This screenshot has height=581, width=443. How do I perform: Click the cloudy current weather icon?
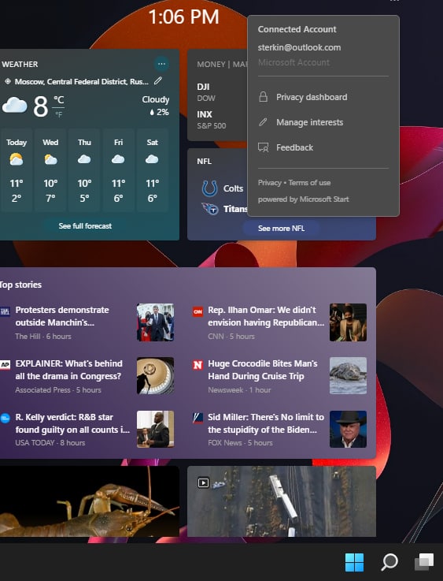coord(15,106)
